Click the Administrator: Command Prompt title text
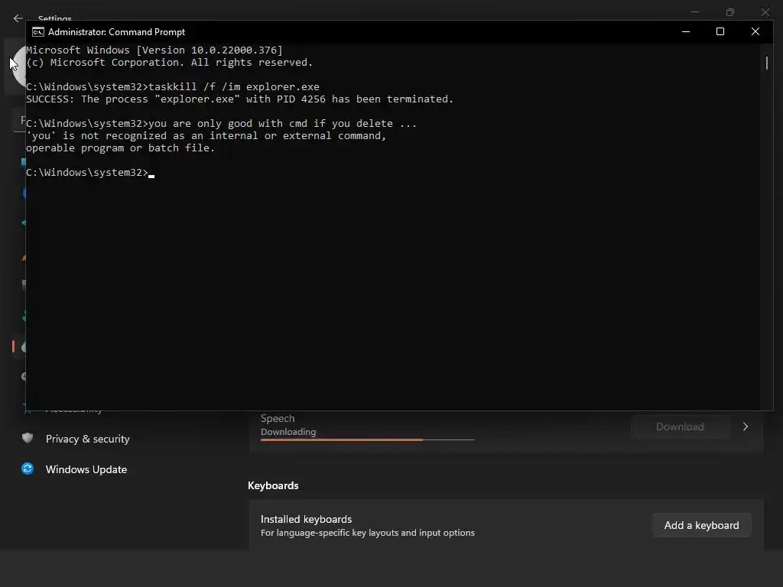Image resolution: width=783 pixels, height=587 pixels. pyautogui.click(x=116, y=32)
